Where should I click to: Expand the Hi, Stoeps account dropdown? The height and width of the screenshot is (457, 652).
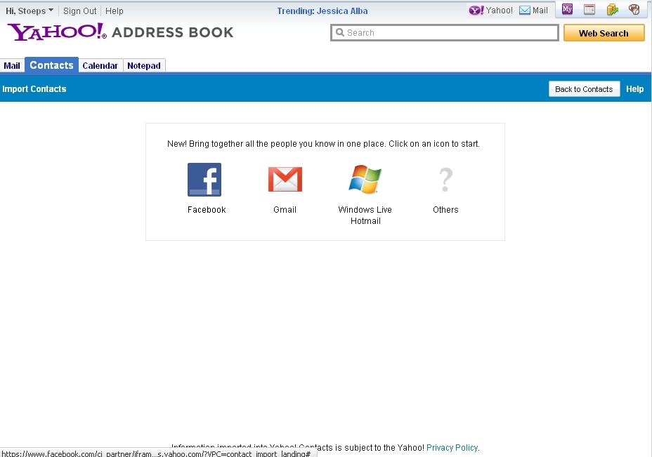click(x=30, y=11)
